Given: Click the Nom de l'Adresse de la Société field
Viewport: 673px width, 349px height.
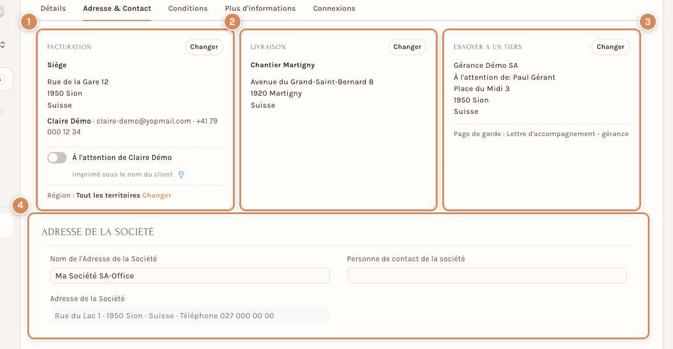Looking at the screenshot, I should point(190,276).
